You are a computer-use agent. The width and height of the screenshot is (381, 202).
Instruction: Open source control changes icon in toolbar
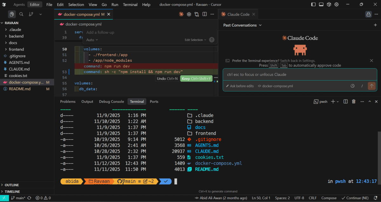tap(197, 14)
